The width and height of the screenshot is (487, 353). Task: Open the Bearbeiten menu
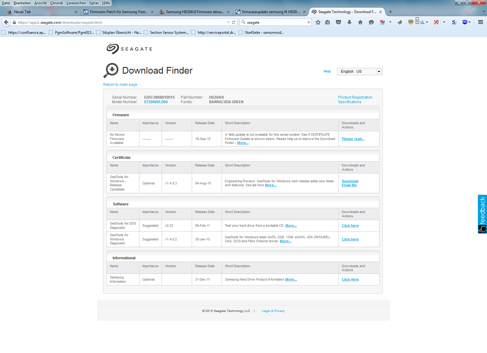click(22, 3)
